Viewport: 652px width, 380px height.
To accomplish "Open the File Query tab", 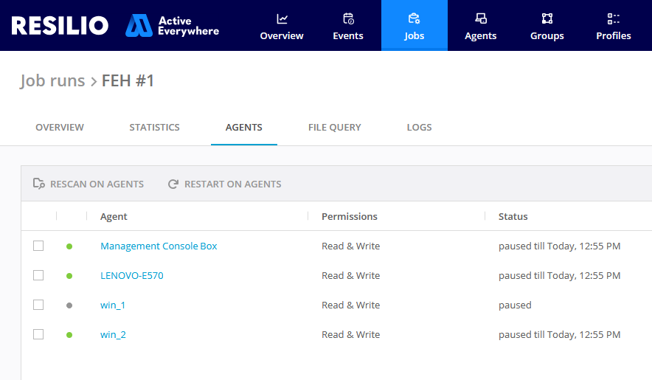I will [334, 127].
